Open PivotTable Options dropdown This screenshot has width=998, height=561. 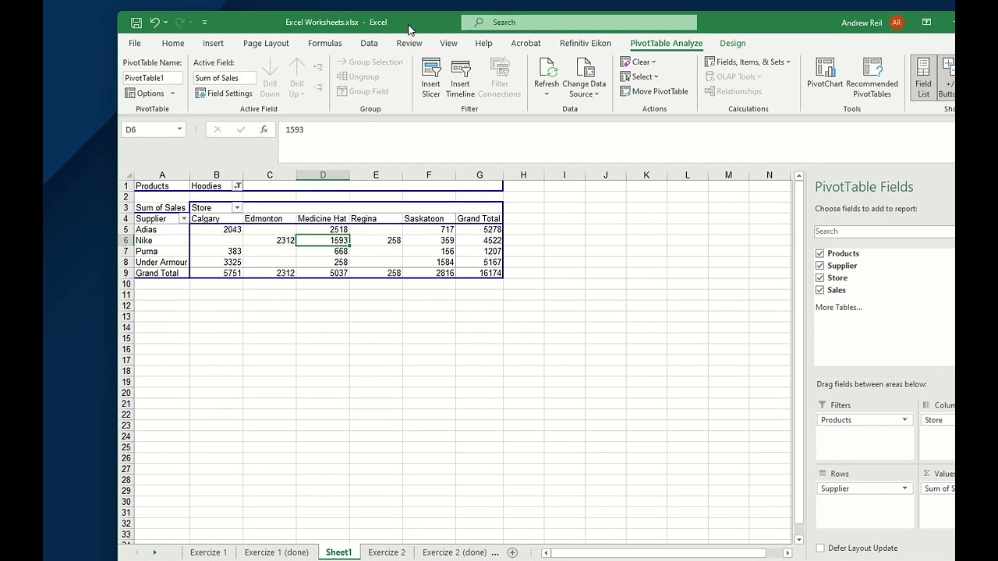click(x=150, y=93)
